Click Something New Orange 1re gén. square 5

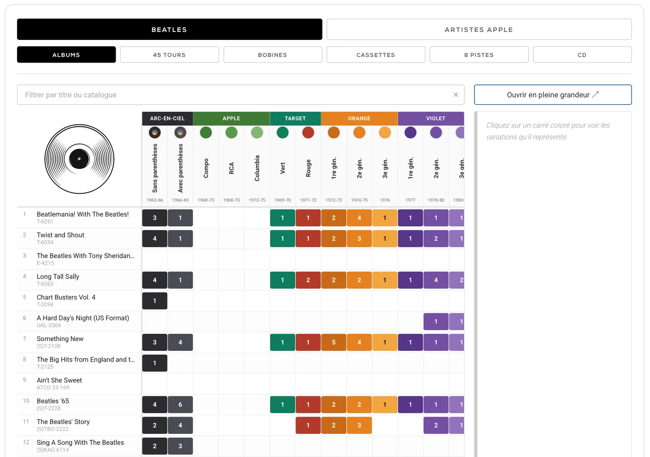pyautogui.click(x=333, y=343)
